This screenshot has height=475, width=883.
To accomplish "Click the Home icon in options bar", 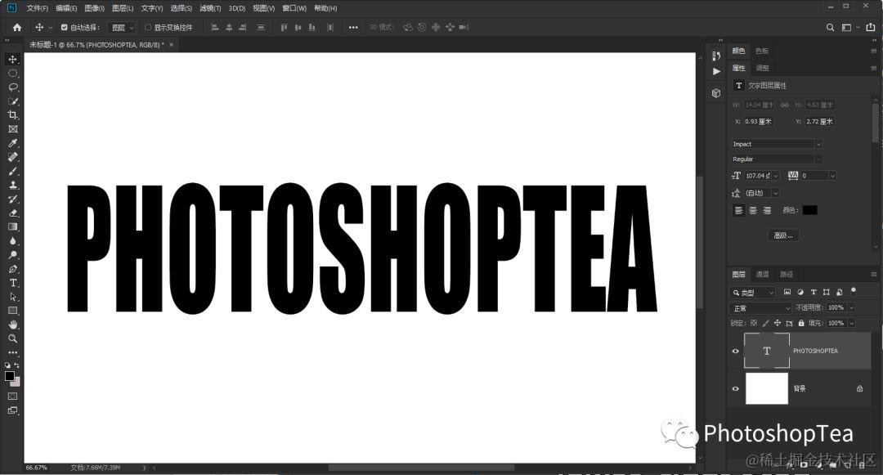I will coord(17,27).
